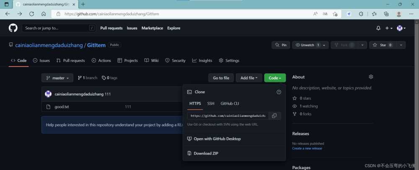Toggle the green Code dropdown button
The height and width of the screenshot is (170, 419).
pyautogui.click(x=275, y=78)
